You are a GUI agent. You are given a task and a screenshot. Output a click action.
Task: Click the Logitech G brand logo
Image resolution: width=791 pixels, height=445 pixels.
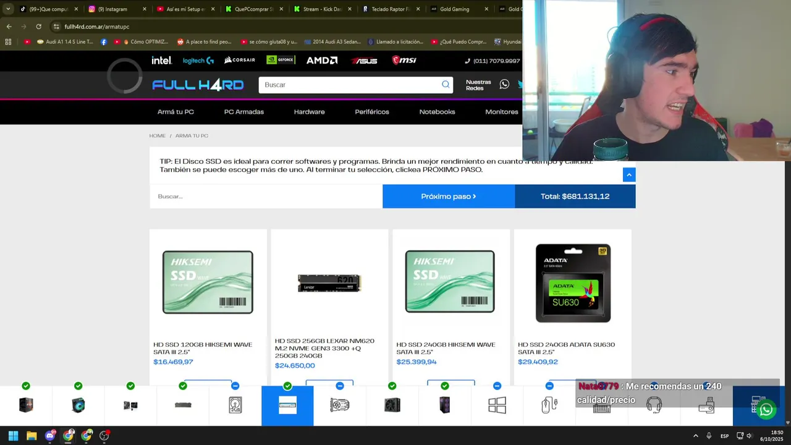click(x=198, y=60)
